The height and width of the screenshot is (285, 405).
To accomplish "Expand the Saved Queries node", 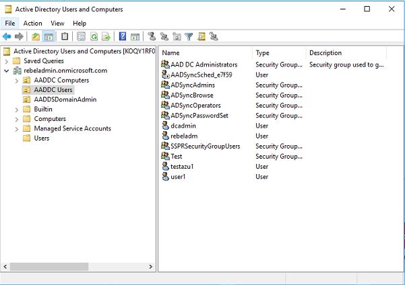I will [x=7, y=61].
